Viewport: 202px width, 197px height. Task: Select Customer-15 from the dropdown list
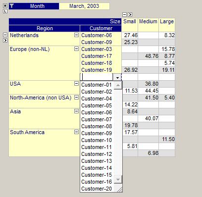[x=97, y=175]
